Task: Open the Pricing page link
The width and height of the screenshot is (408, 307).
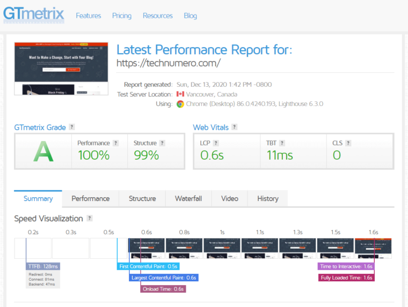Action: coord(122,16)
